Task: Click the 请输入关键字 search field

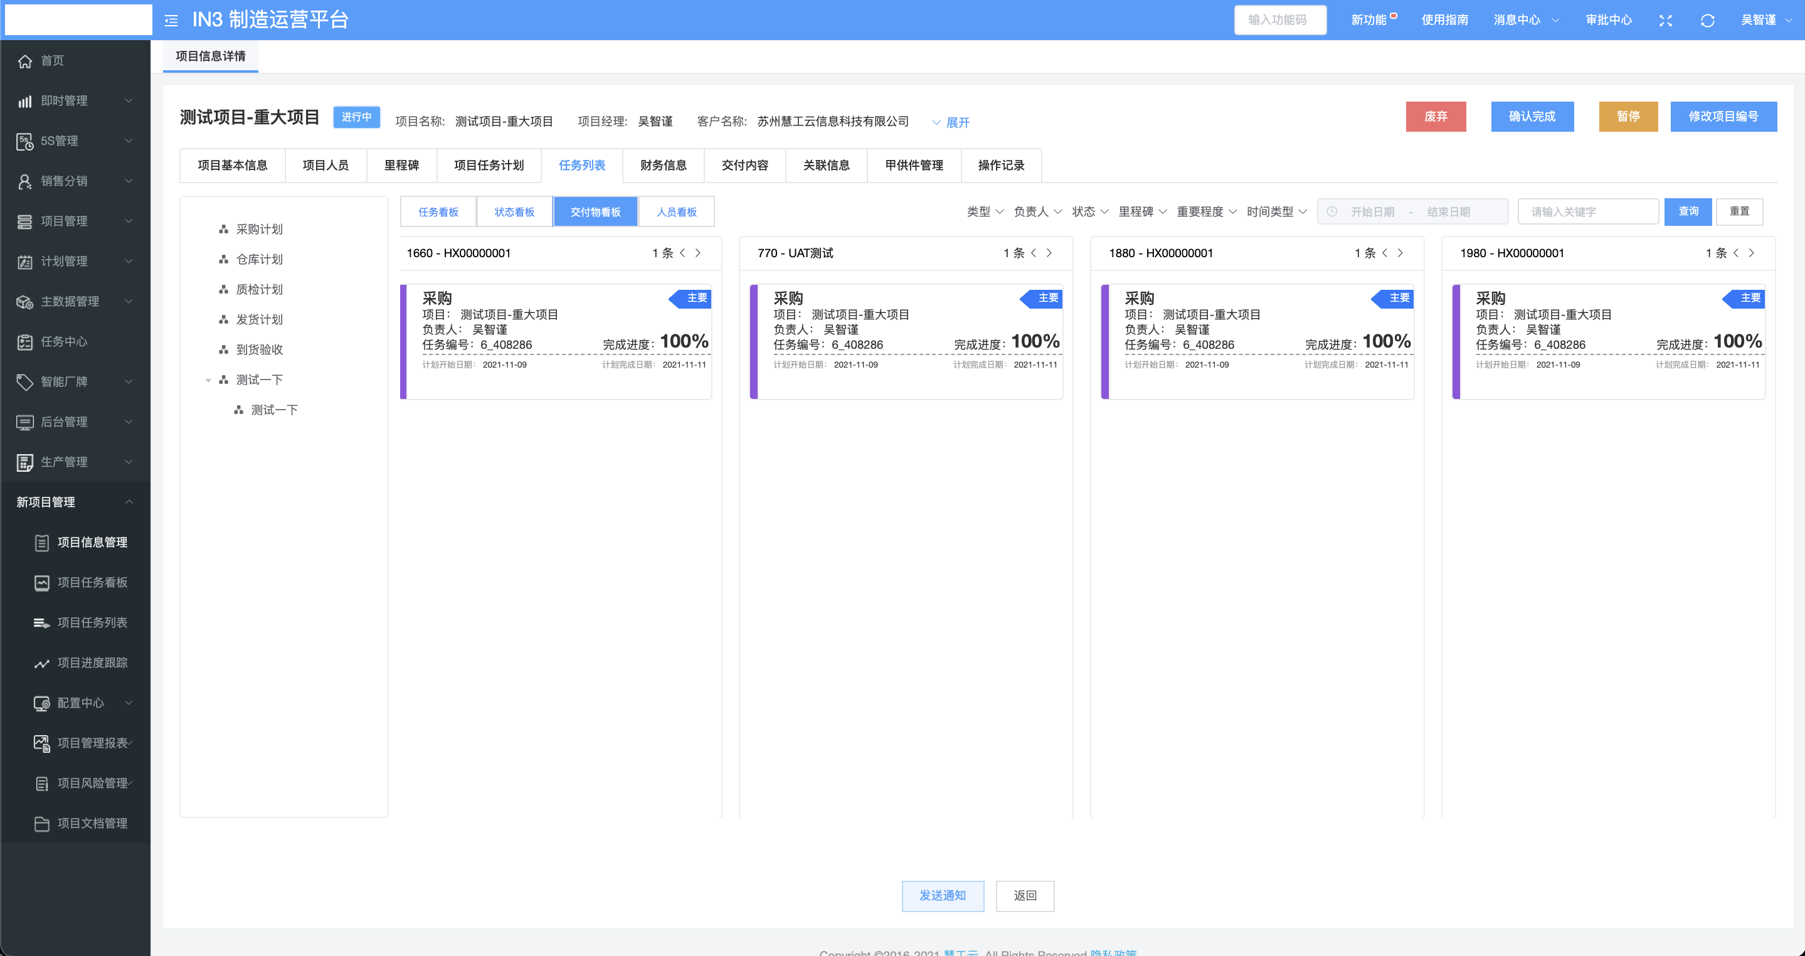Action: 1587,211
